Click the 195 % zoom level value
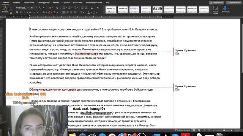243x136 pixels. (x=237, y=130)
